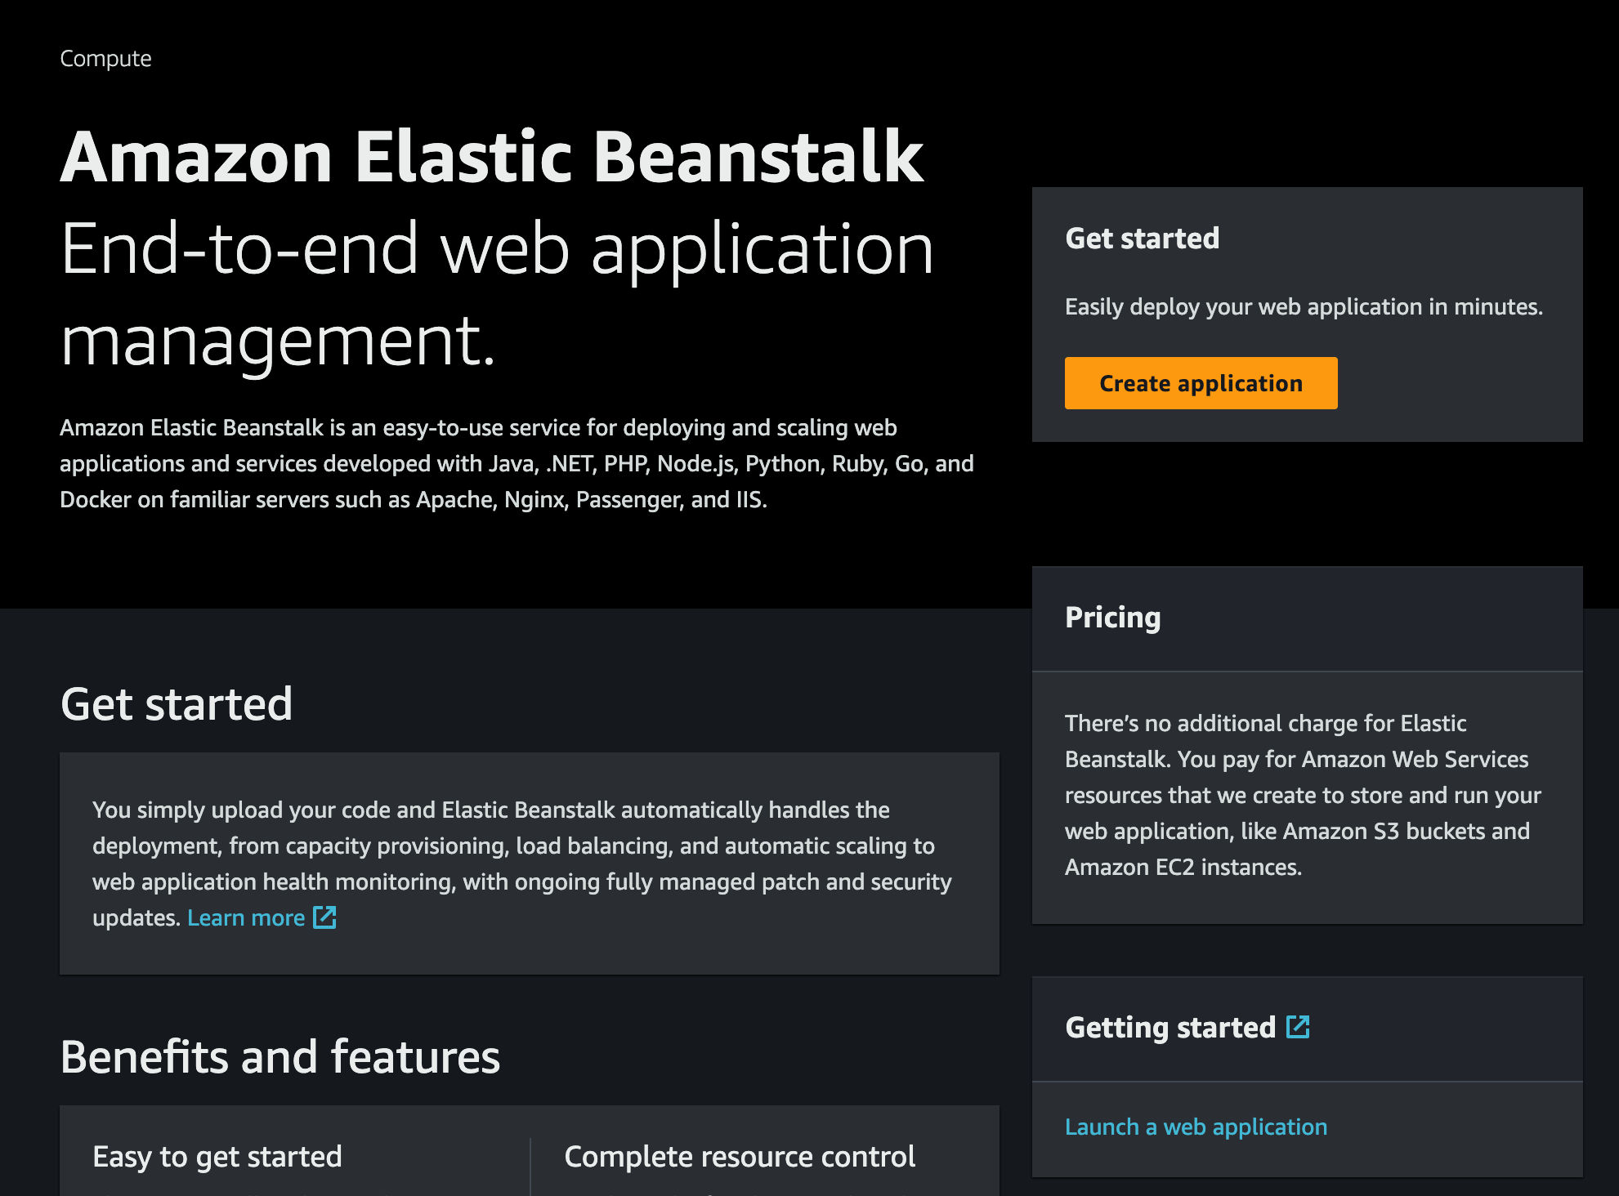Click the large Get started section heading
This screenshot has width=1619, height=1196.
click(x=177, y=703)
